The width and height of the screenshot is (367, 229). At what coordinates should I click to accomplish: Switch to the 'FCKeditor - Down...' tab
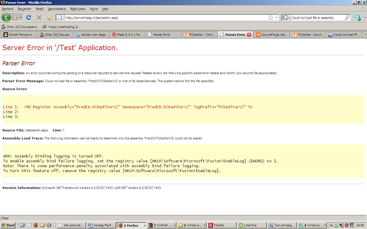308,35
